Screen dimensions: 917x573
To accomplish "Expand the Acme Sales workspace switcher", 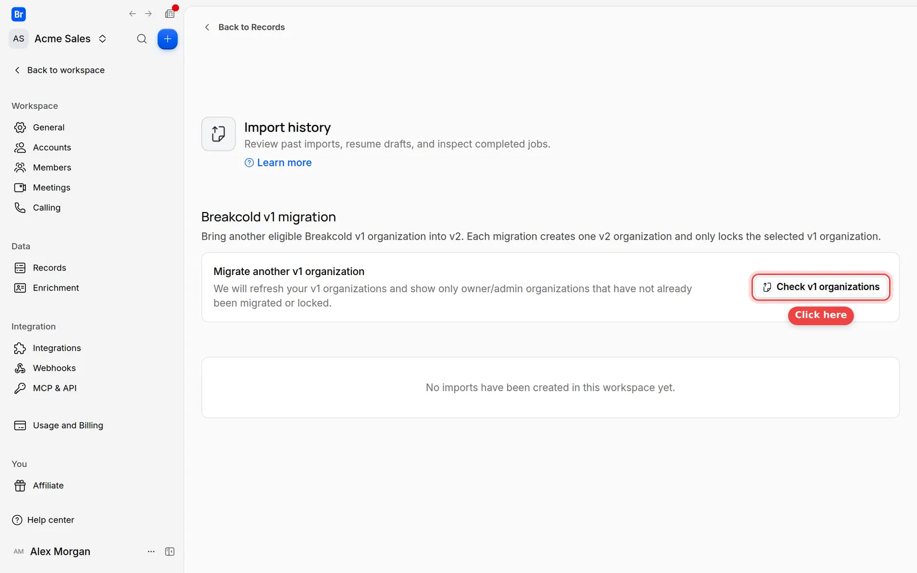I will 103,39.
